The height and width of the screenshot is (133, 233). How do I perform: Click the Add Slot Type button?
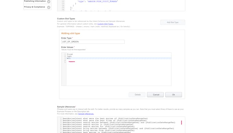tap(172, 22)
